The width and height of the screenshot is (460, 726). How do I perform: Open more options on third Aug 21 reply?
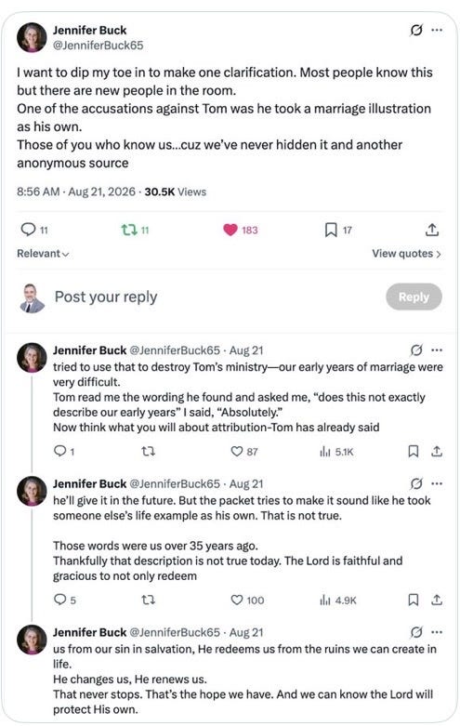tap(437, 632)
